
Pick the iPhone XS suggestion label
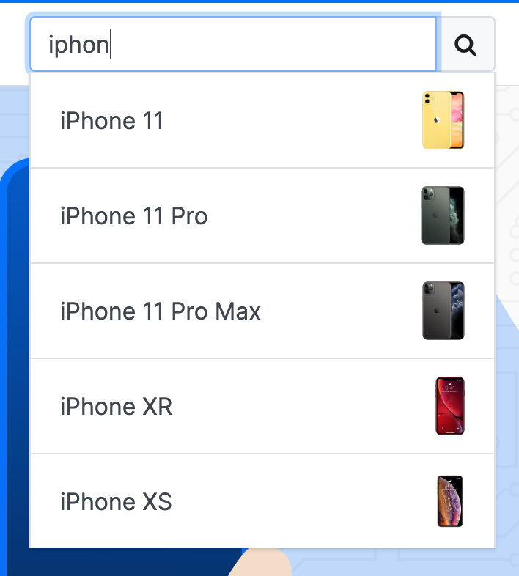[x=116, y=501]
